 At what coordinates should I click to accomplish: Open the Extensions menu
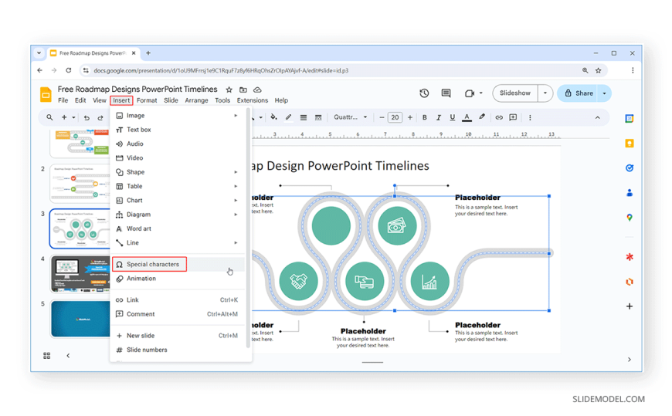tap(253, 100)
